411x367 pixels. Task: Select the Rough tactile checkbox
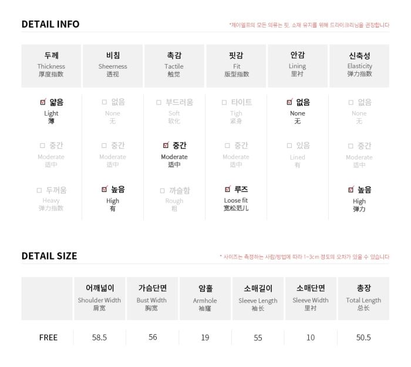point(162,191)
